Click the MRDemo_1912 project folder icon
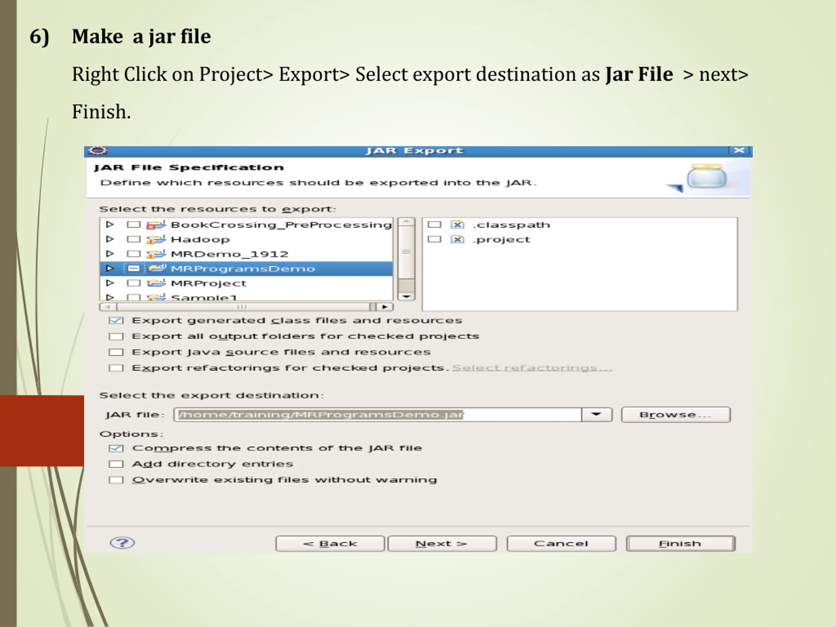 156,254
